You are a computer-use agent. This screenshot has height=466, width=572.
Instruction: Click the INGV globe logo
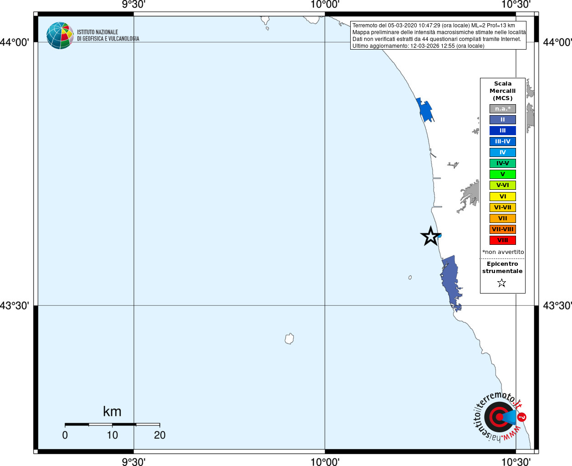[60, 35]
